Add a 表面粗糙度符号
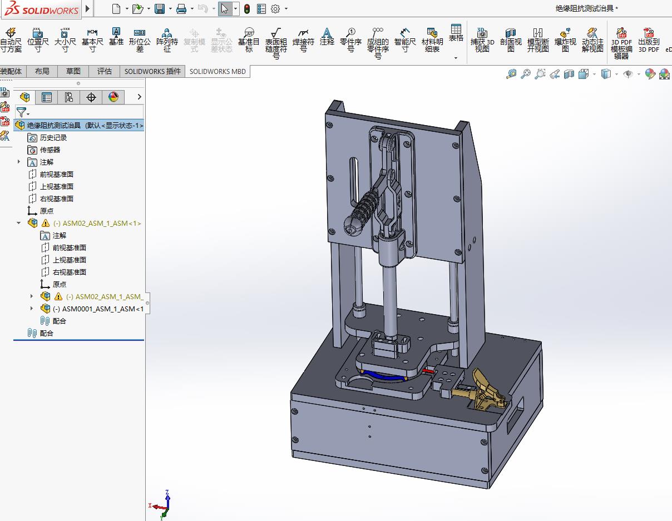Screen dimensions: 672x521 click(276, 43)
